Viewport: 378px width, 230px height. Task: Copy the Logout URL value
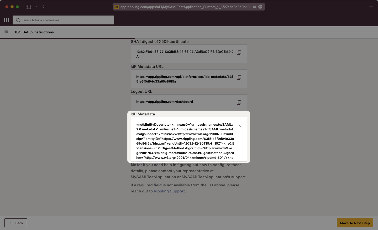coord(239,103)
